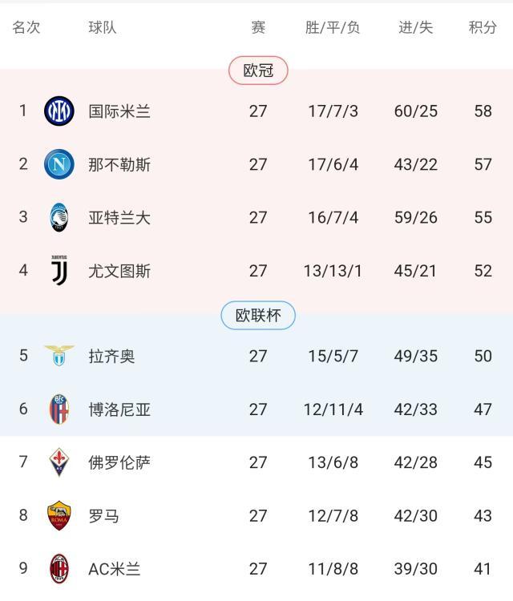Screen dimensions: 513x601
Task: Click the Fiorentina team crest
Action: pyautogui.click(x=59, y=462)
